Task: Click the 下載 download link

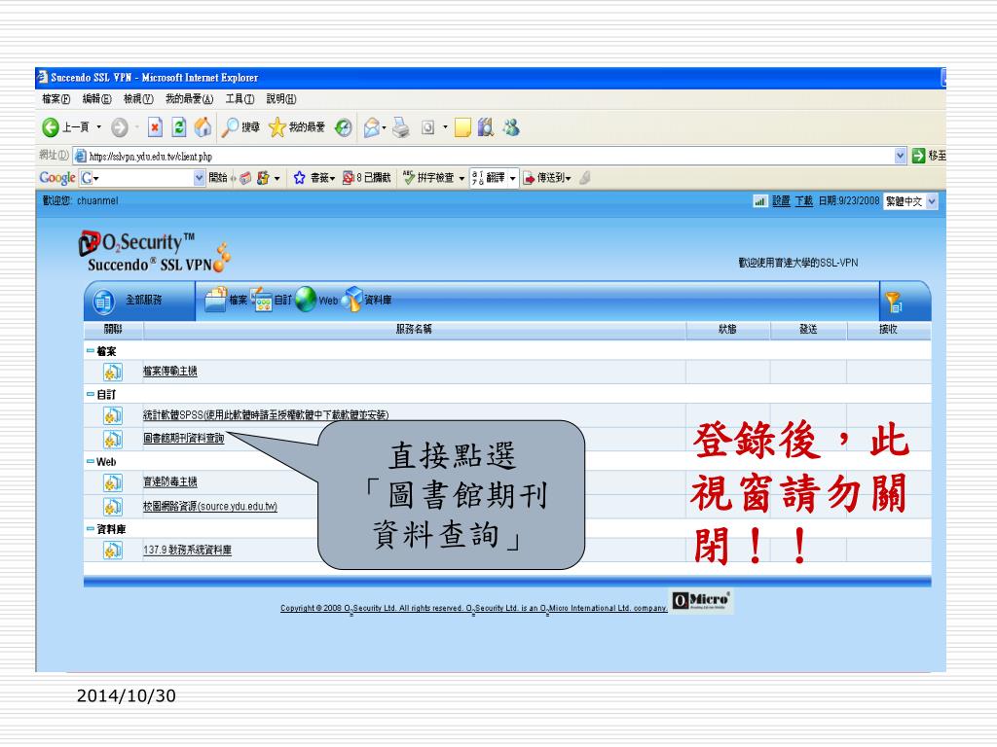Action: [803, 201]
